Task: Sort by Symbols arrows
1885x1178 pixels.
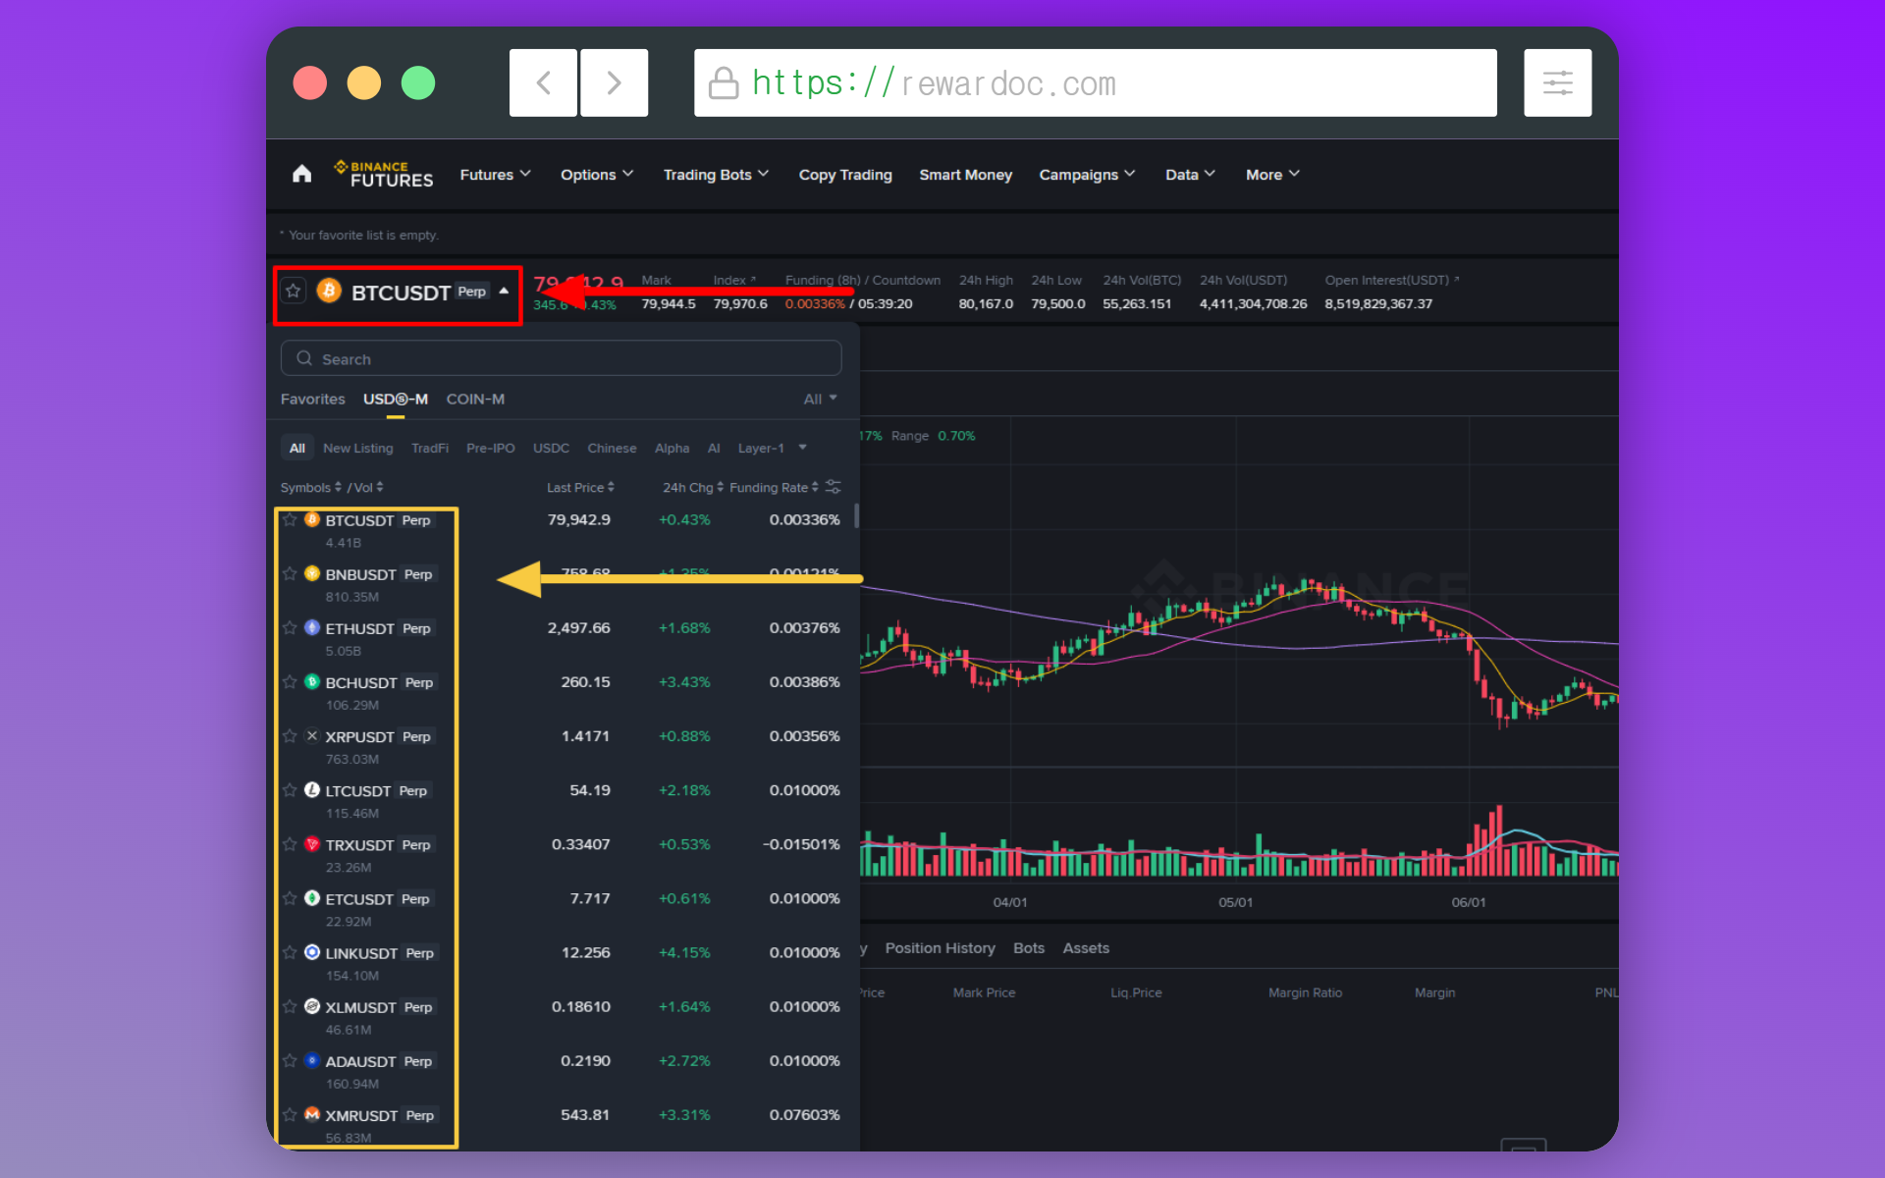Action: 338,487
